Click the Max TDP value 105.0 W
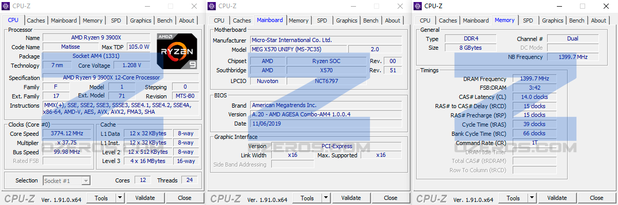The width and height of the screenshot is (618, 205). coord(139,47)
